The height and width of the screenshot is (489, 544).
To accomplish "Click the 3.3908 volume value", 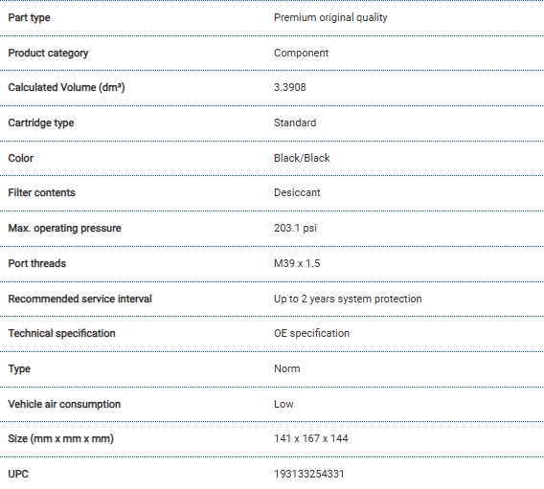I will tap(290, 87).
